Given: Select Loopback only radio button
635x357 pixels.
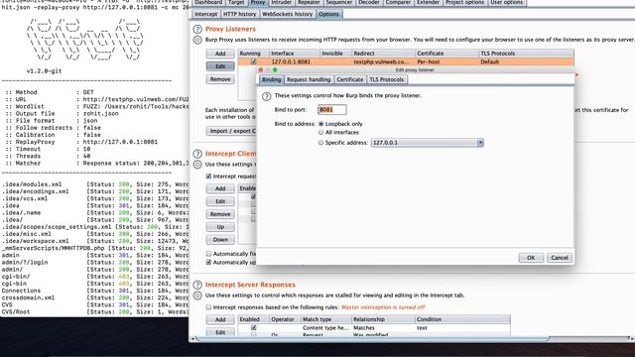Looking at the screenshot, I should click(321, 124).
